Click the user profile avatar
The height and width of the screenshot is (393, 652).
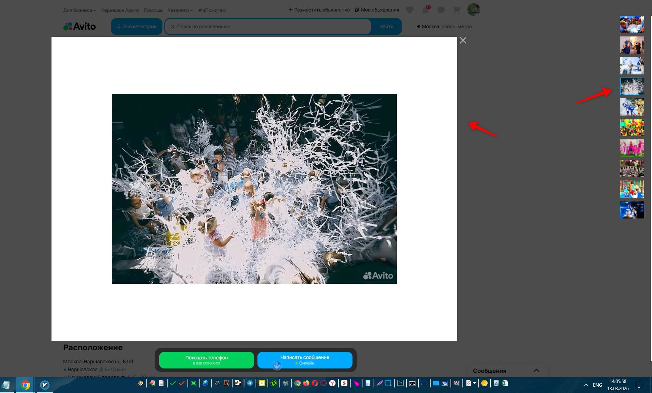473,9
